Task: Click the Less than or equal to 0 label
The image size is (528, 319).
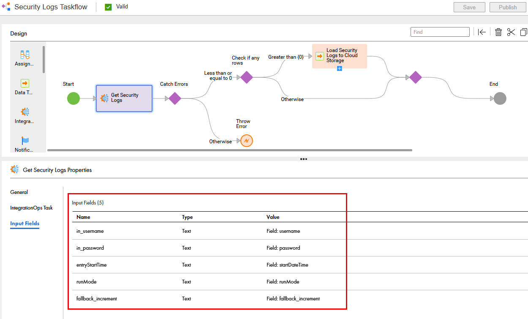Action: click(x=218, y=76)
